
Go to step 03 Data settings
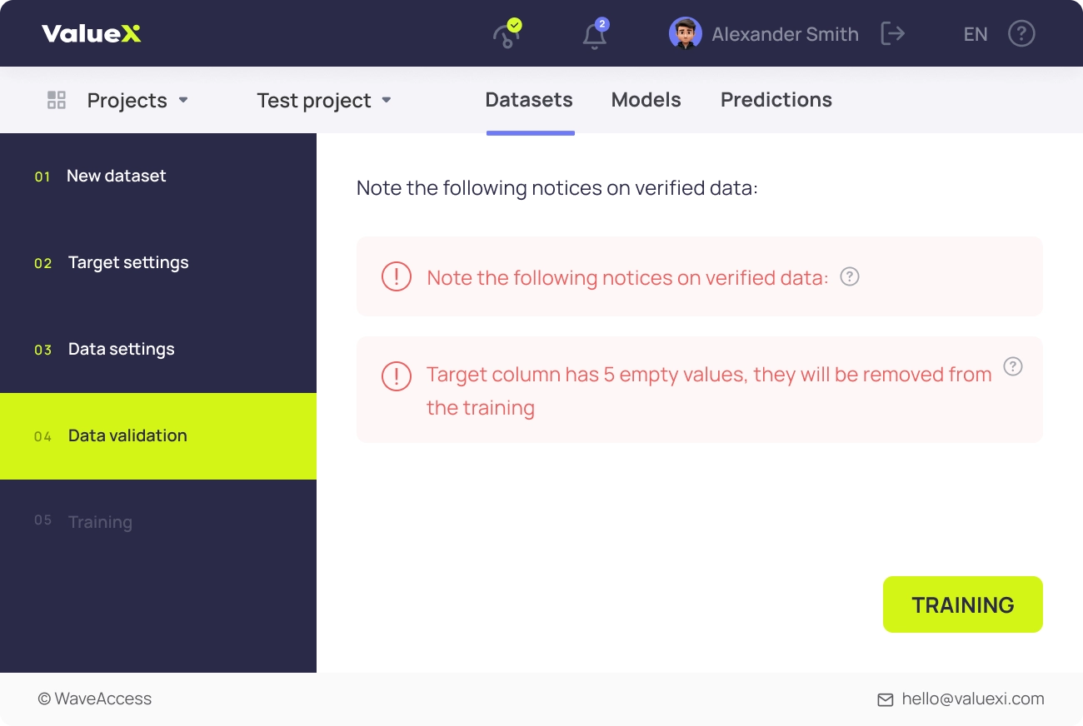(x=158, y=350)
